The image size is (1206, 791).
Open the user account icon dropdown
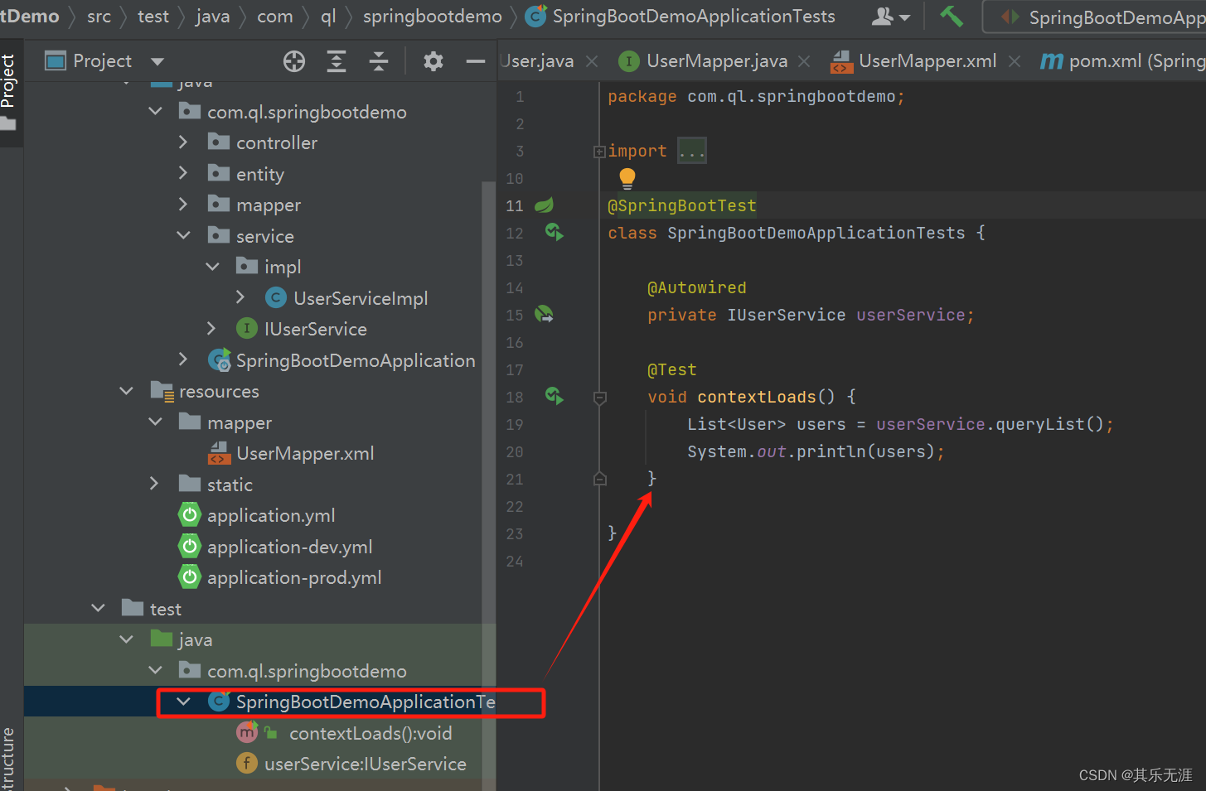pyautogui.click(x=892, y=17)
